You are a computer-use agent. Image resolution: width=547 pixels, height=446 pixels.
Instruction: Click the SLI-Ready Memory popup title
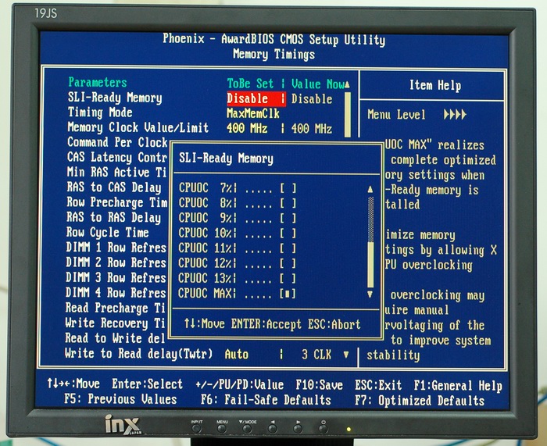(226, 159)
